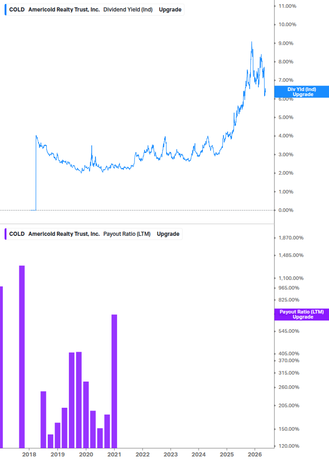Screen dimensions: 329x462
Task: Click the shortest payout bar between 2018 and 2019
Action: click(x=50, y=441)
